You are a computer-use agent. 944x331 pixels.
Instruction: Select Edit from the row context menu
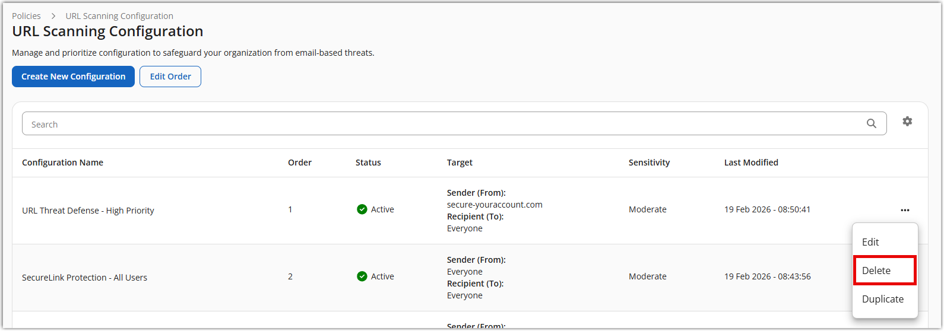coord(870,242)
